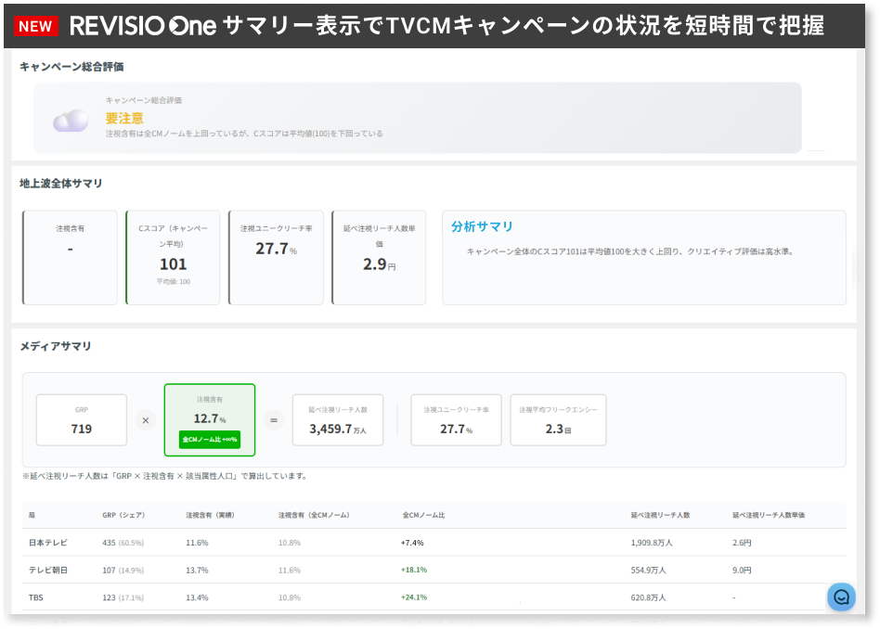Click the 要注意 evaluation label
Screen dimensions: 880x629
point(124,119)
